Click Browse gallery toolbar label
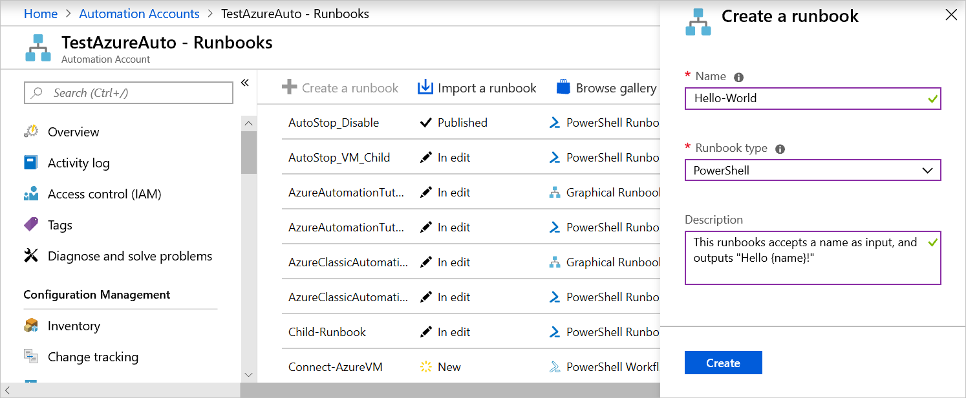The image size is (966, 413). click(616, 88)
